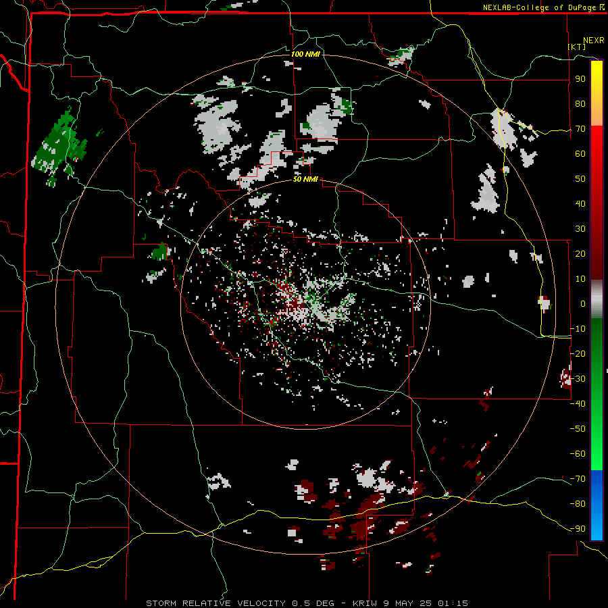The width and height of the screenshot is (608, 608).
Task: Click the -50 scale label
Action: [x=578, y=429]
